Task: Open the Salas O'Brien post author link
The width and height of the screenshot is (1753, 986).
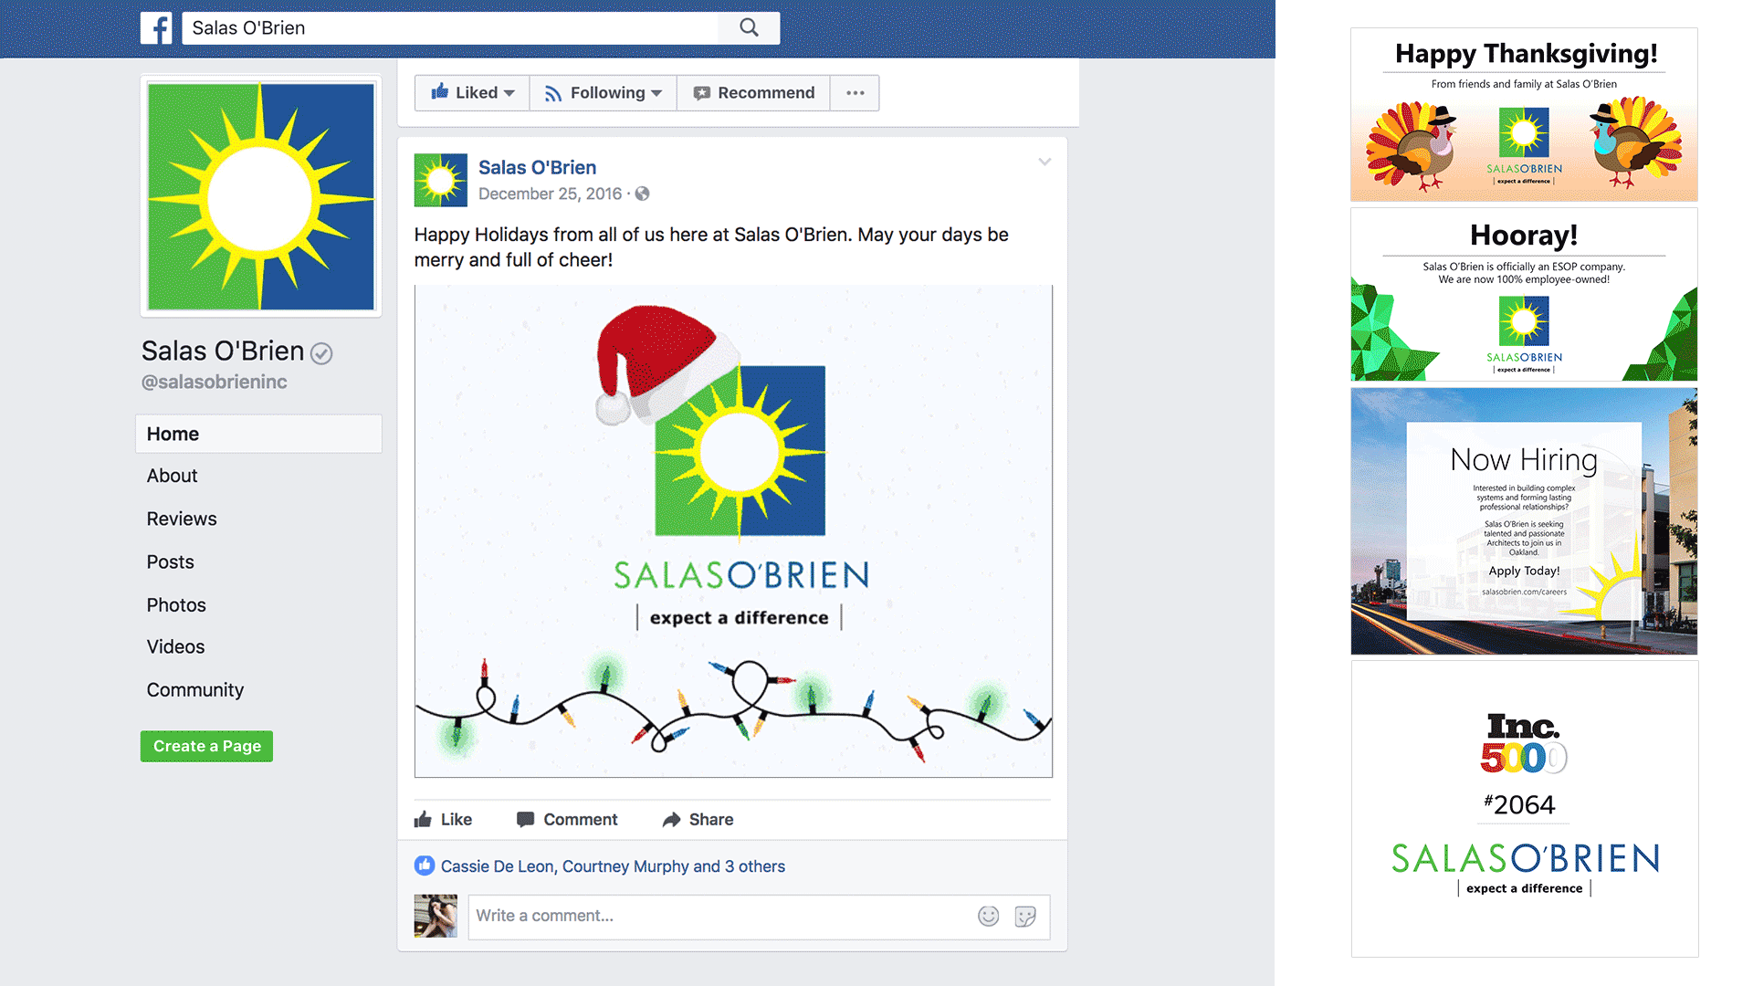Action: point(537,167)
